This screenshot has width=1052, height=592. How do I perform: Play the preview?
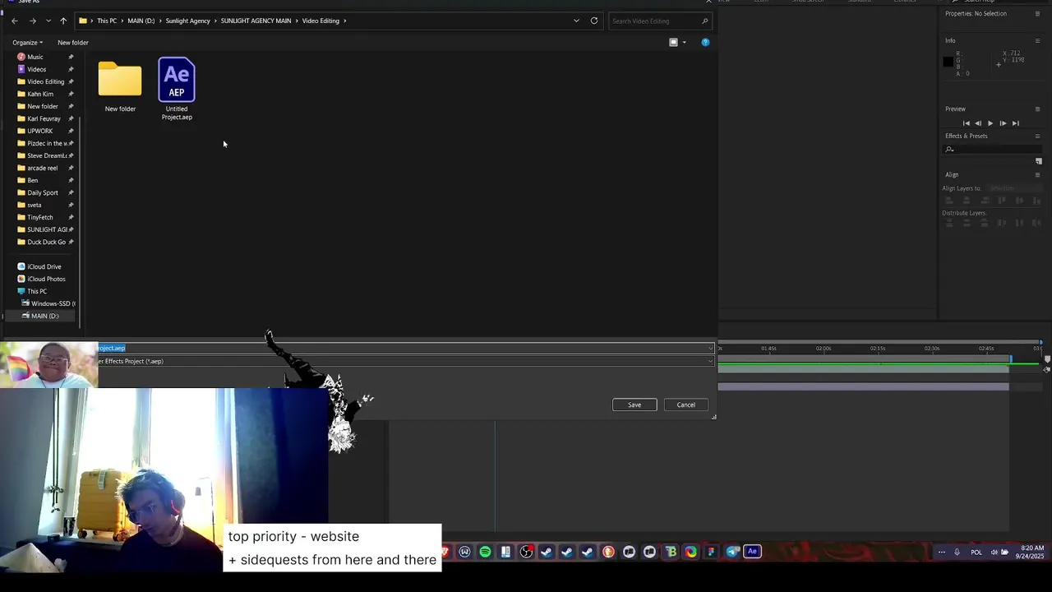(990, 123)
